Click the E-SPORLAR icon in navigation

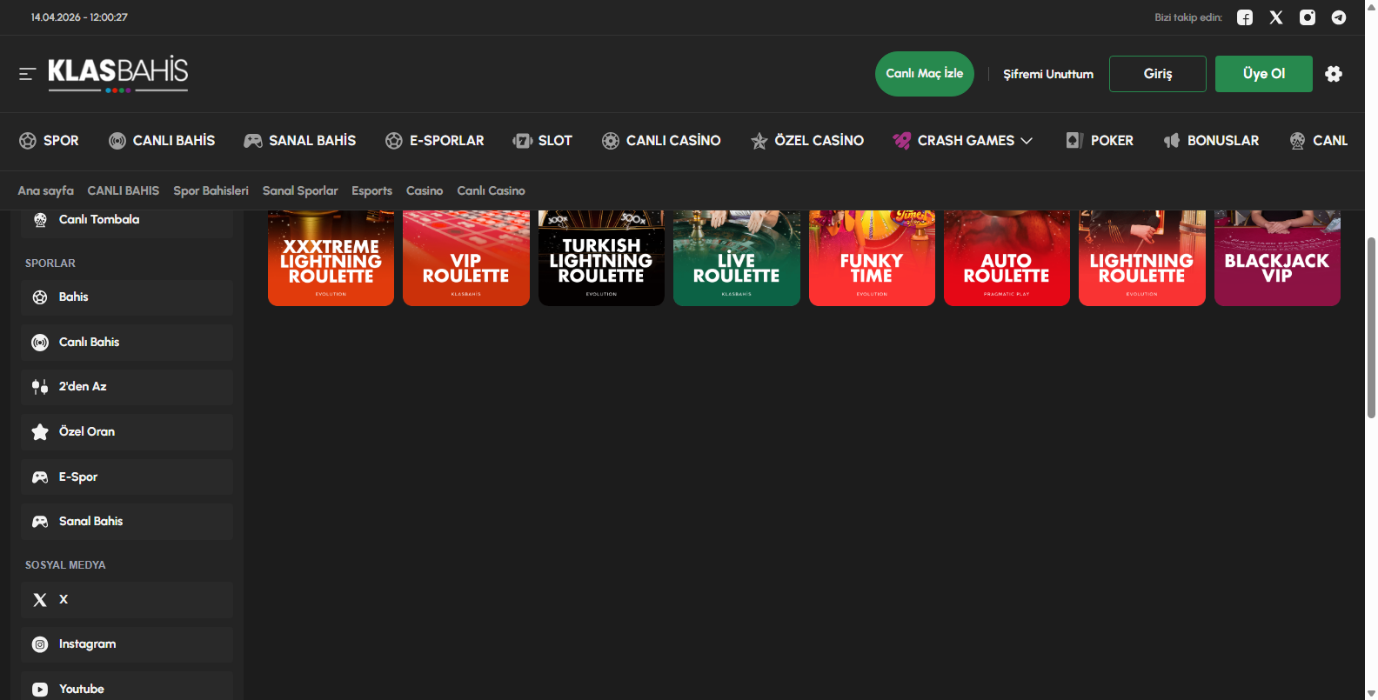[x=394, y=141]
